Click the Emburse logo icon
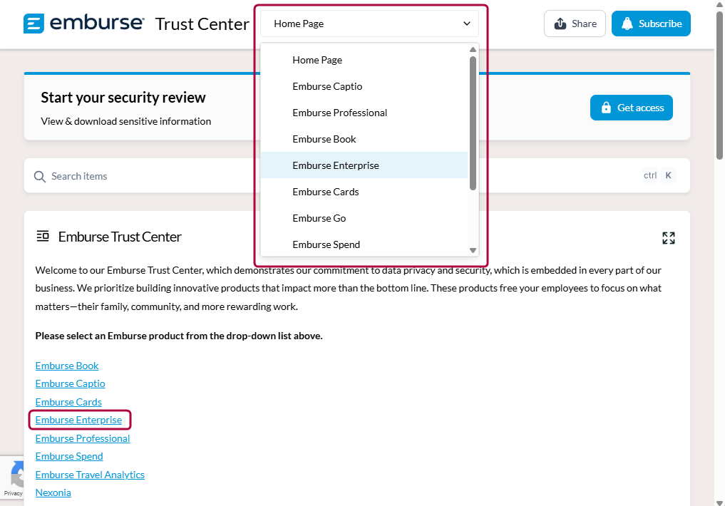Screen dimensions: 725x506 (34, 24)
